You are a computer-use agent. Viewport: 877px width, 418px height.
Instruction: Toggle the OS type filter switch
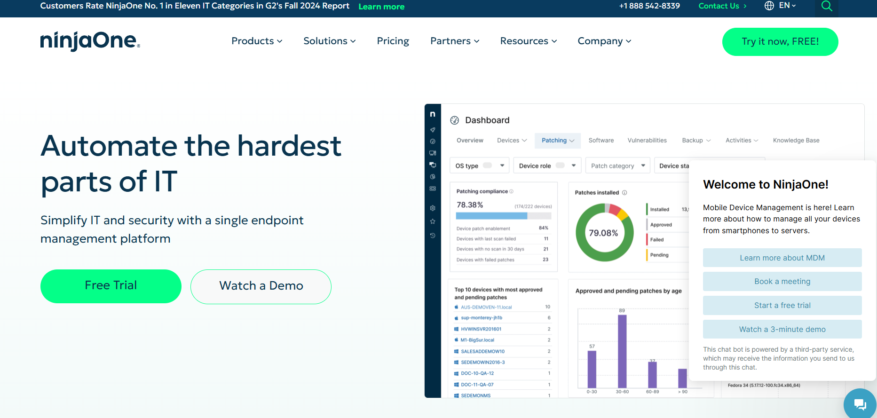tap(488, 166)
